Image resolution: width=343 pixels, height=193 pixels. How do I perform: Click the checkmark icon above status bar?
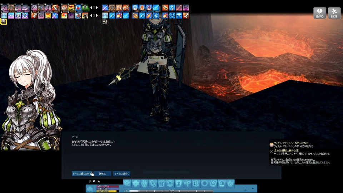[90, 182]
